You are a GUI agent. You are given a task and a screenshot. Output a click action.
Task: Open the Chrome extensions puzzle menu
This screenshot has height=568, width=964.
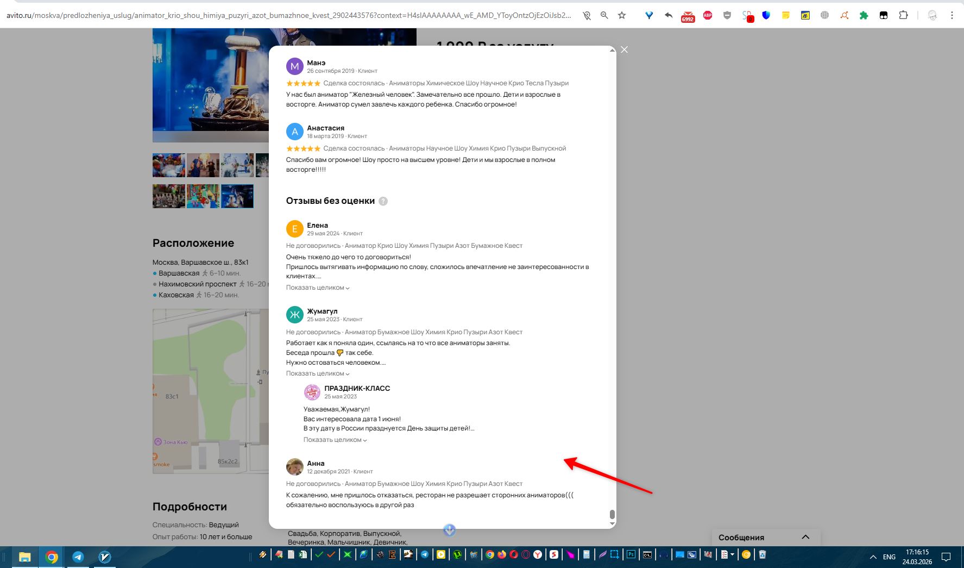pos(903,16)
